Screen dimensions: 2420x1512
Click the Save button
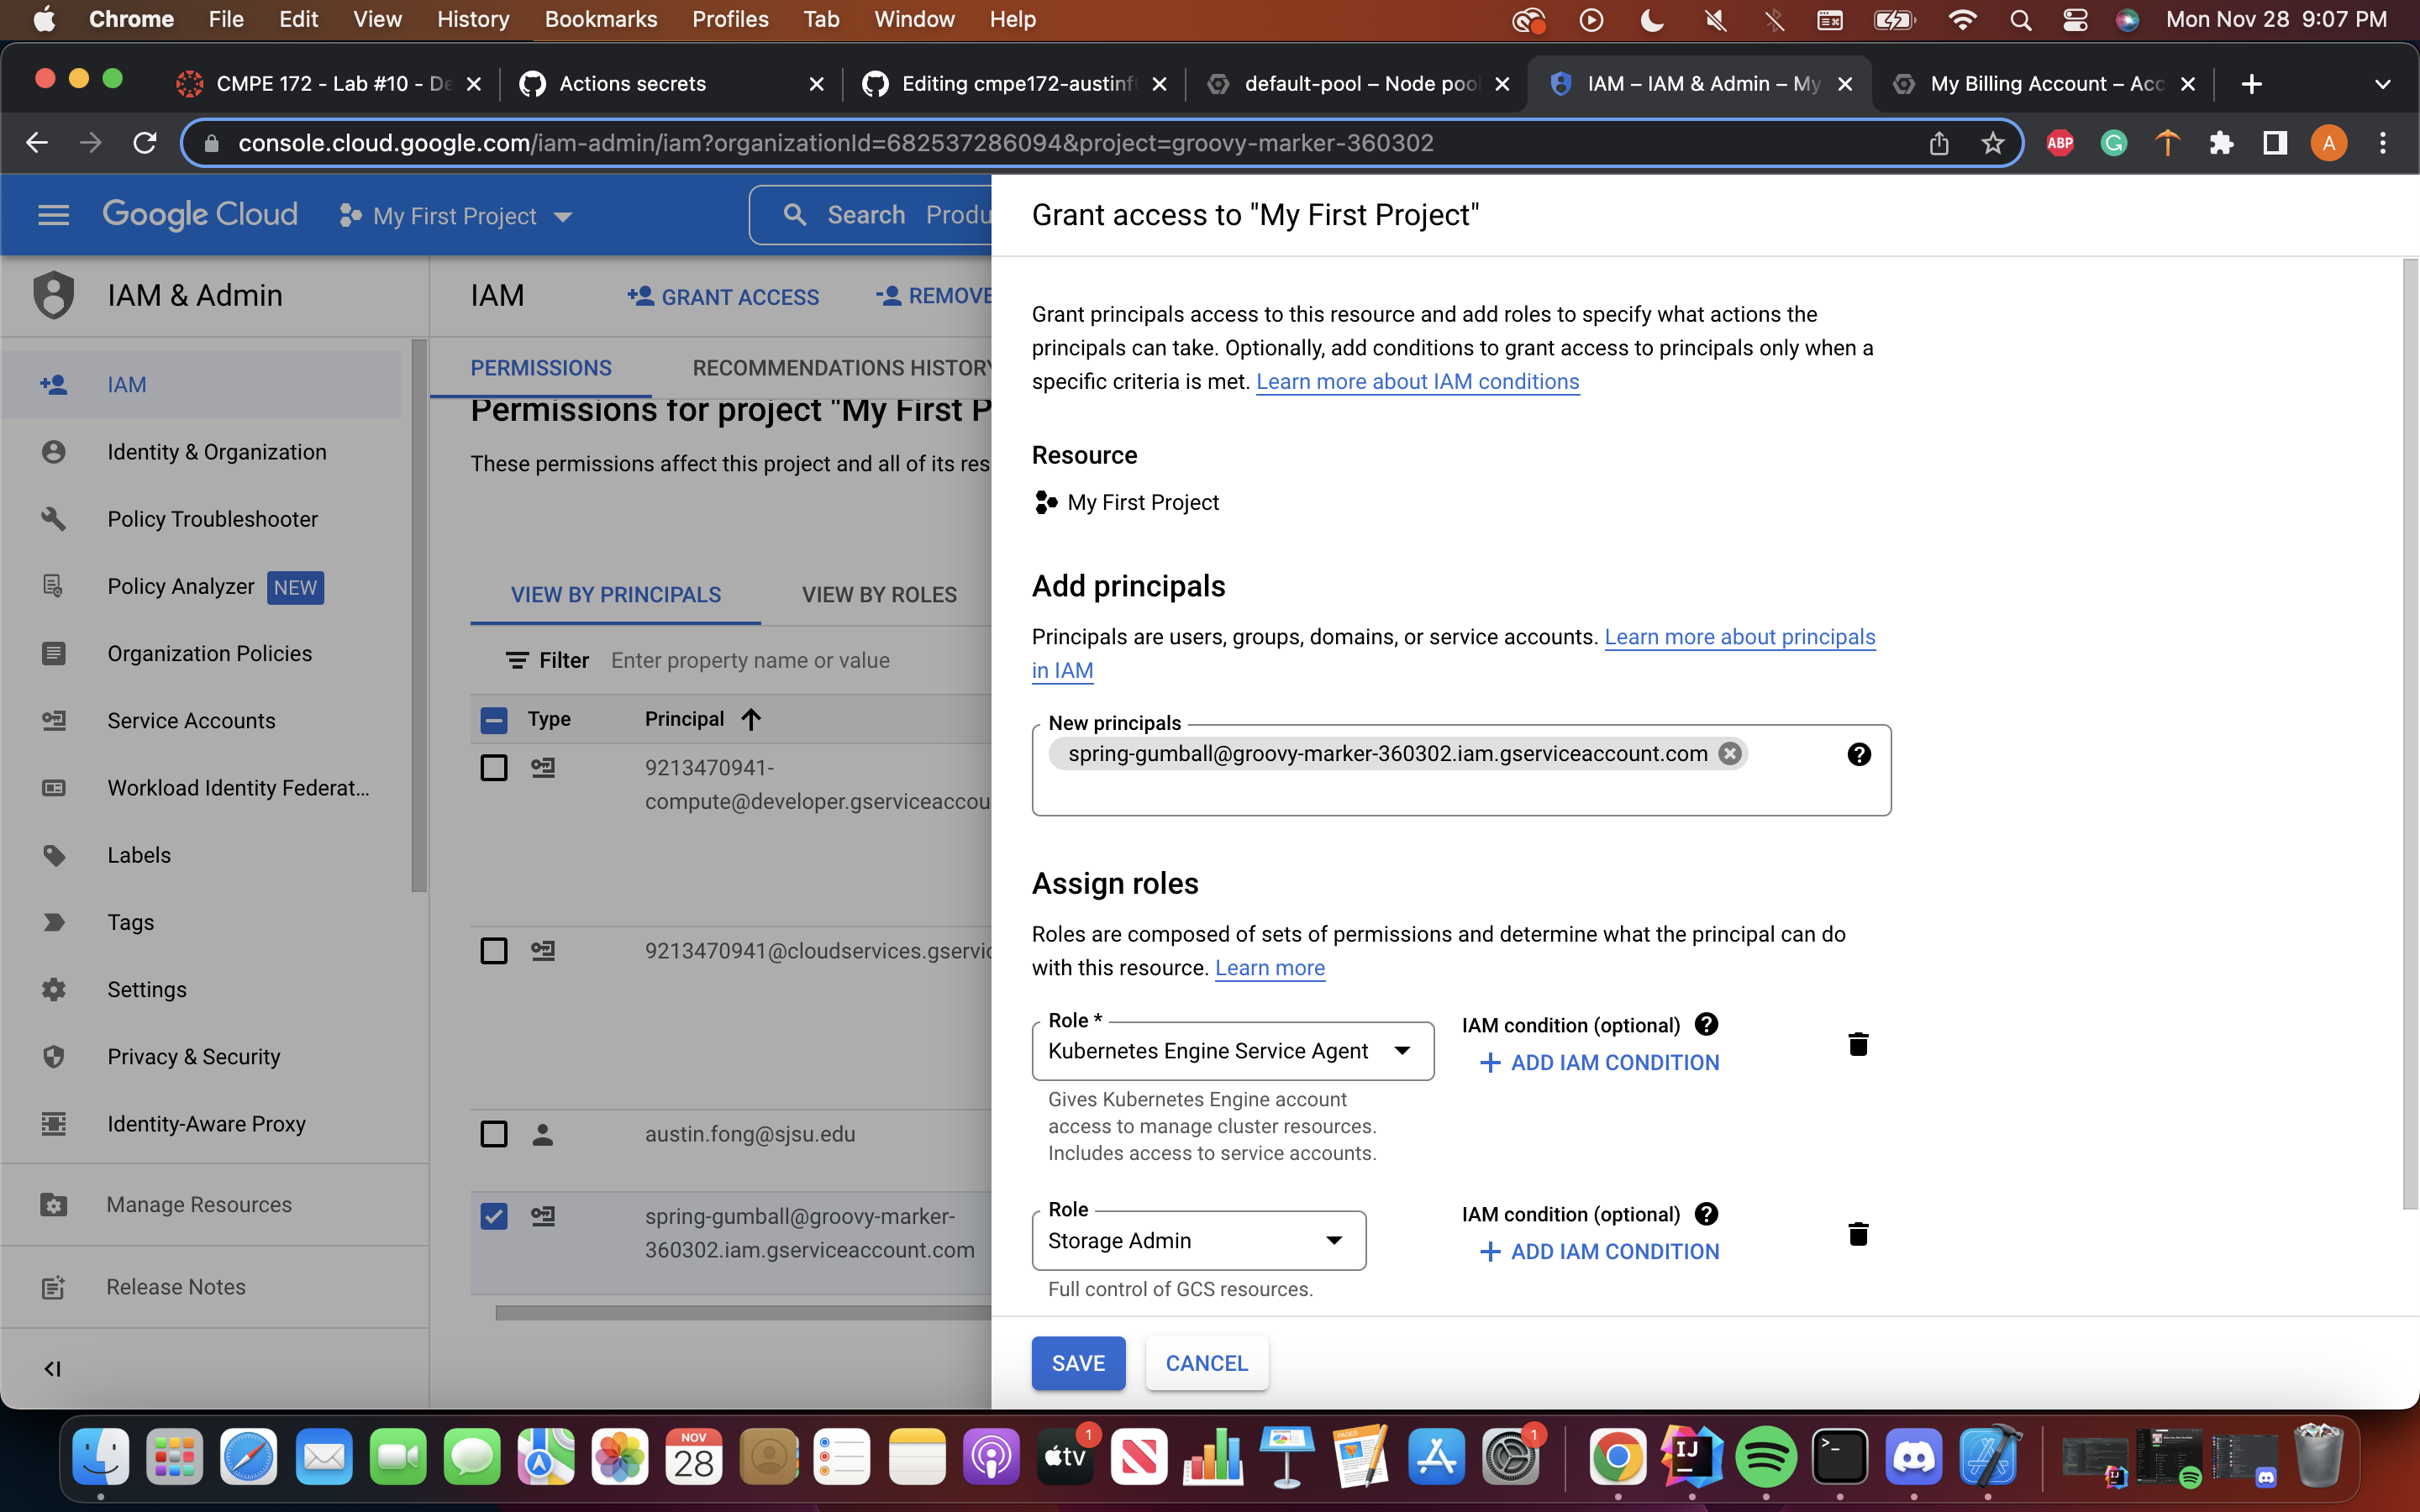[x=1078, y=1363]
